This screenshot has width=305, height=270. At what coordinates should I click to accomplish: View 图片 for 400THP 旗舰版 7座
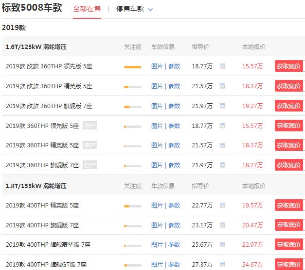coord(157,225)
